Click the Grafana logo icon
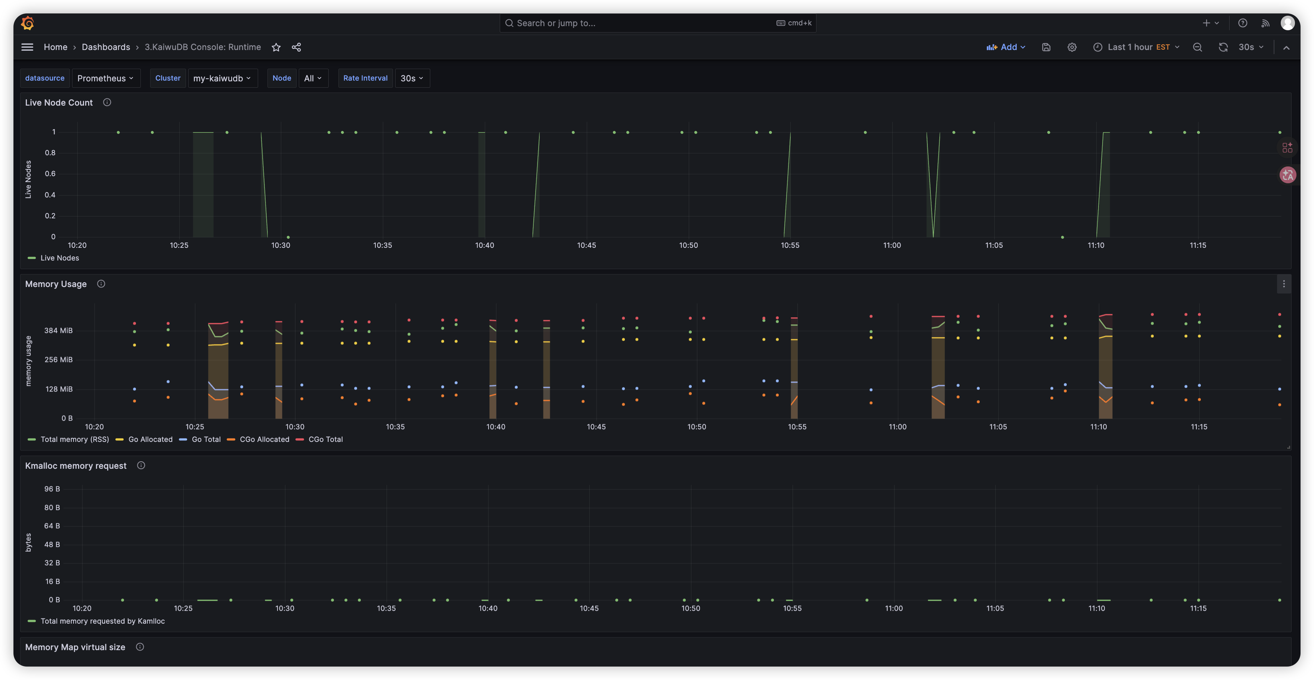Image resolution: width=1314 pixels, height=680 pixels. tap(28, 23)
